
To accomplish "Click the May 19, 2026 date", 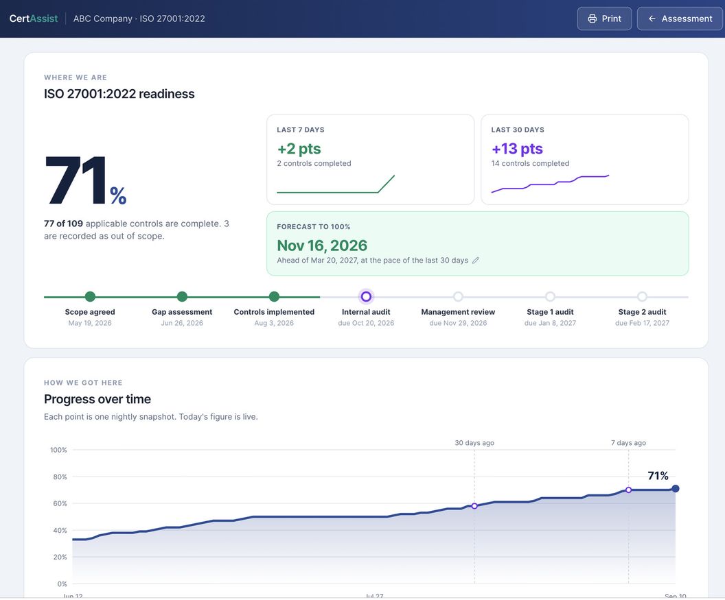I will (90, 324).
